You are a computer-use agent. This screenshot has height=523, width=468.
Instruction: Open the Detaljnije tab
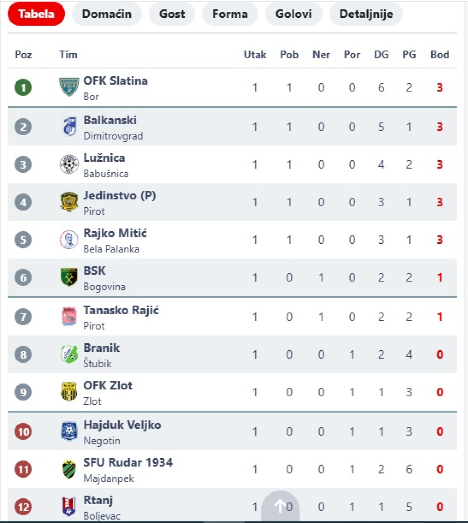click(366, 14)
